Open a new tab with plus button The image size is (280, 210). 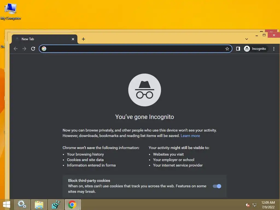coord(83,39)
